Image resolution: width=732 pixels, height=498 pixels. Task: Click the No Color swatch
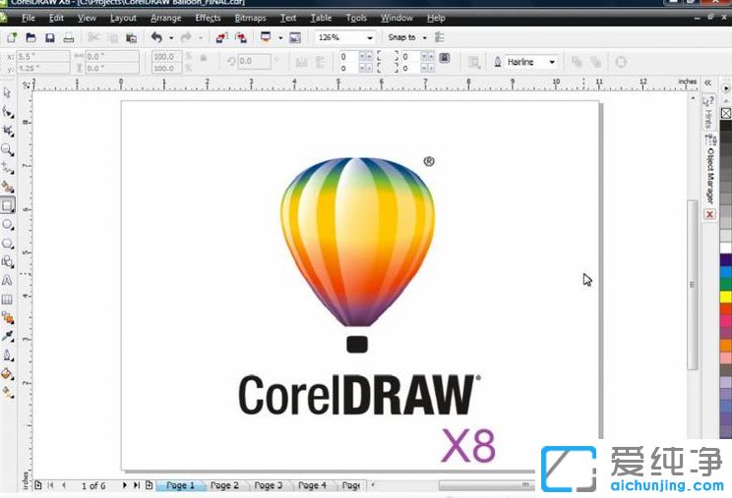[x=726, y=113]
